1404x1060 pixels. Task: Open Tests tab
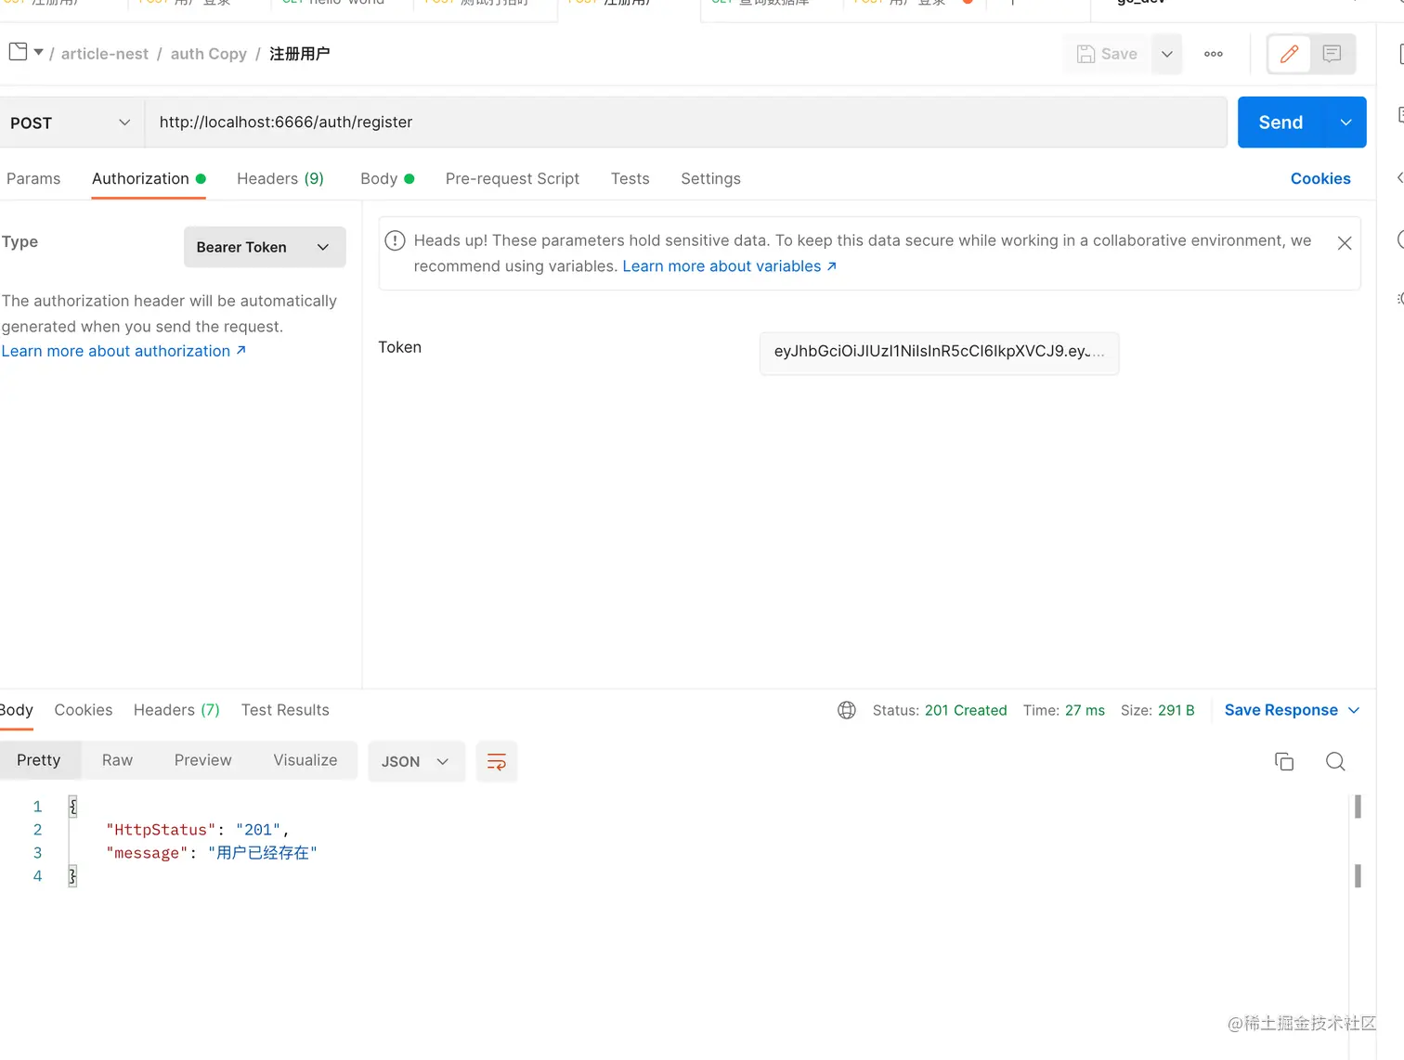coord(630,178)
